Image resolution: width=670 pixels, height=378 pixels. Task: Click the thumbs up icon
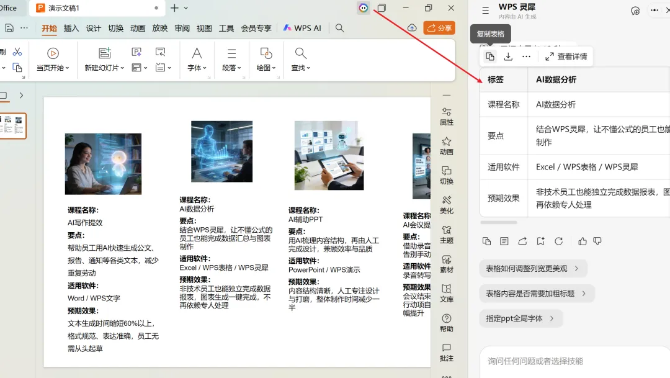(583, 241)
